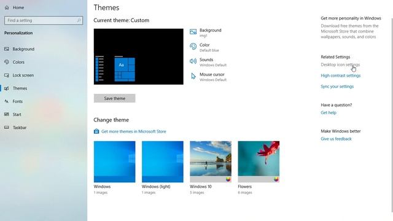The width and height of the screenshot is (393, 221).
Task: Click the search magnifier in Find a setting
Action: (79, 20)
